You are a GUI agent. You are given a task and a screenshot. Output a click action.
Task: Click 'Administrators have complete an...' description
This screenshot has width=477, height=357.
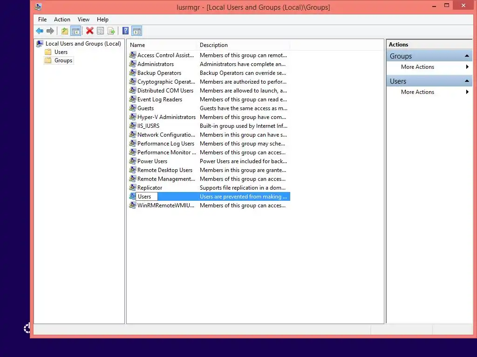click(x=242, y=64)
